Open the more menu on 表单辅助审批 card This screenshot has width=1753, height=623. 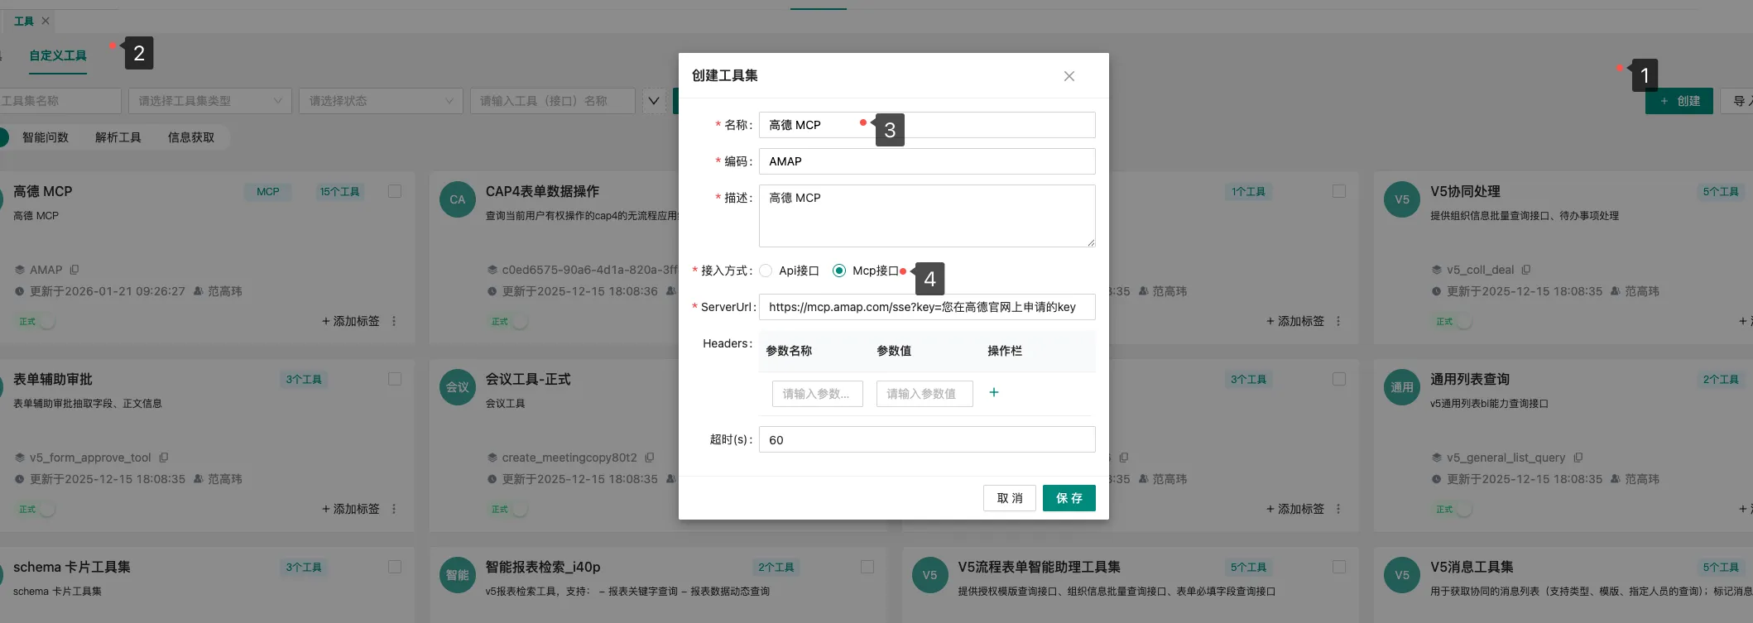point(394,509)
